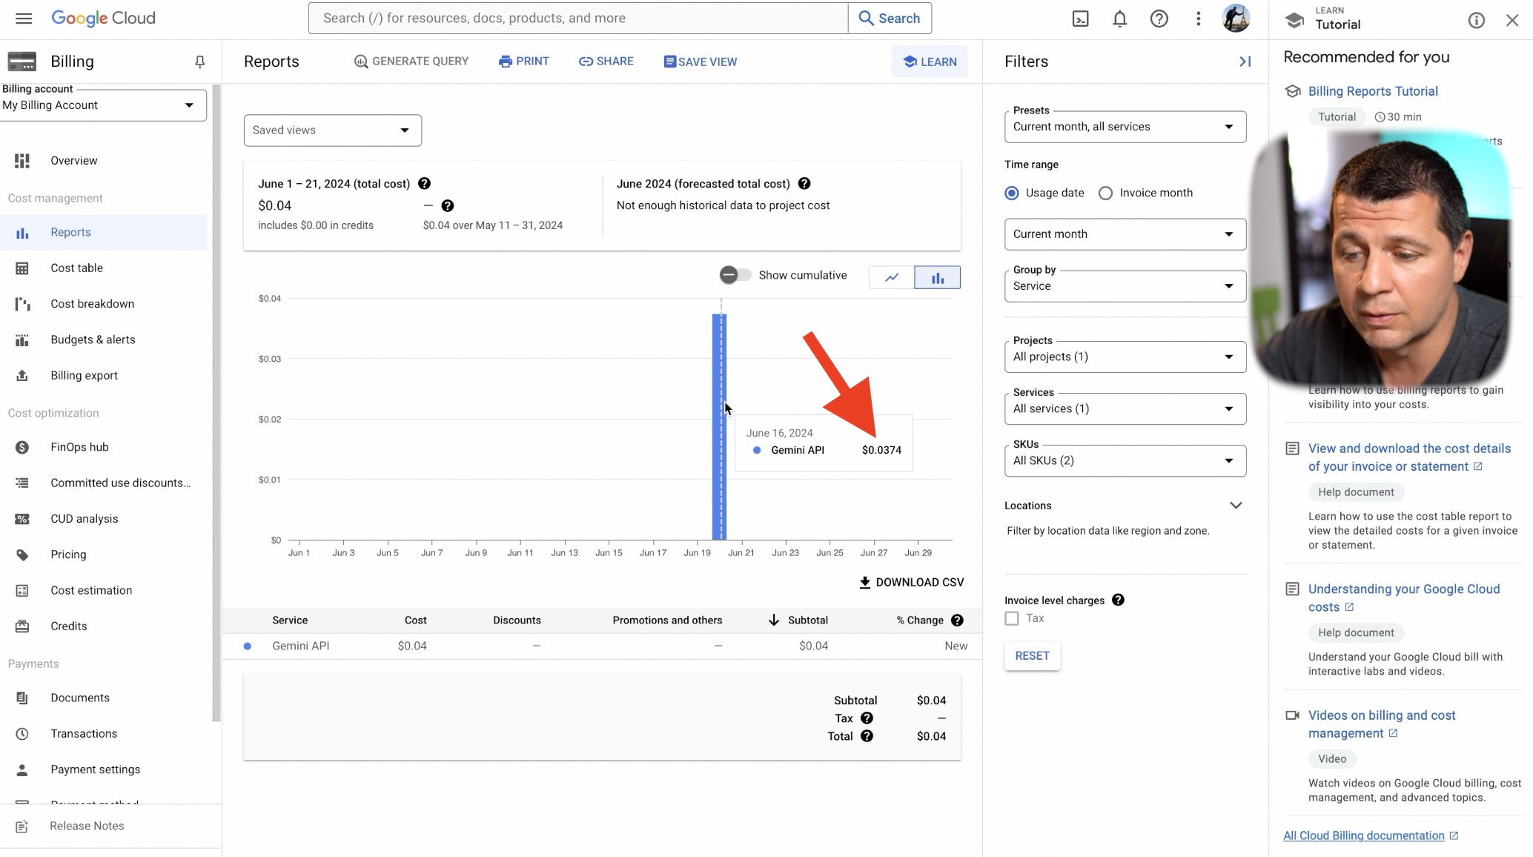The width and height of the screenshot is (1533, 857).
Task: Click the top Search button
Action: pos(890,19)
